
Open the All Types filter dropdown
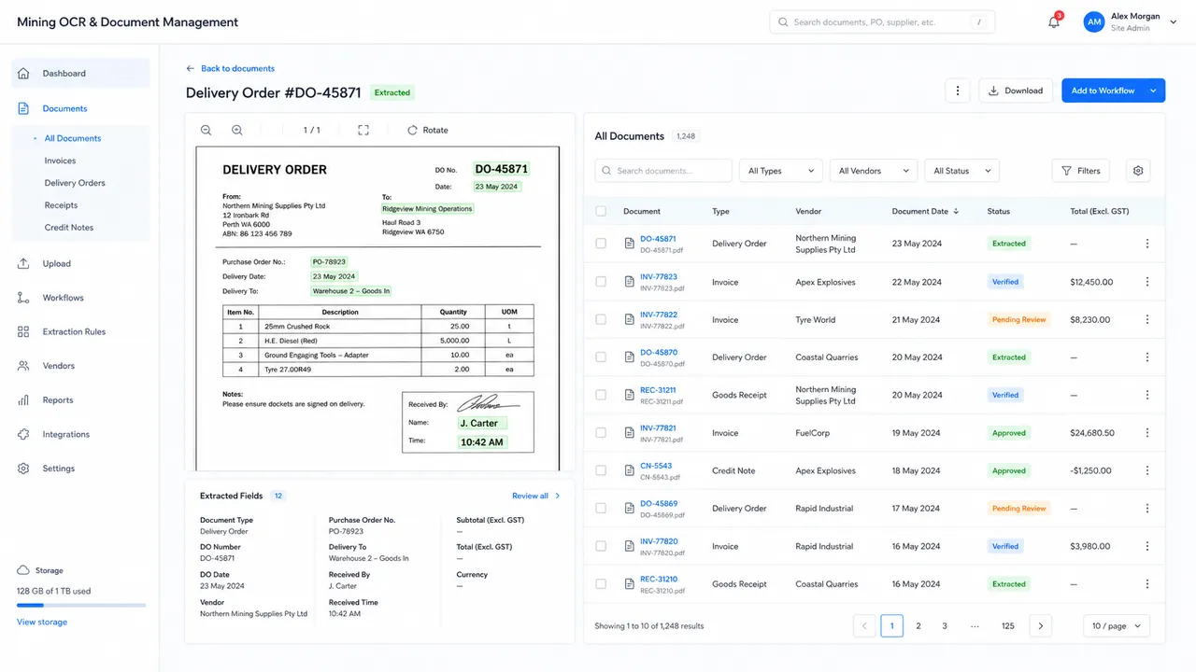pos(781,171)
